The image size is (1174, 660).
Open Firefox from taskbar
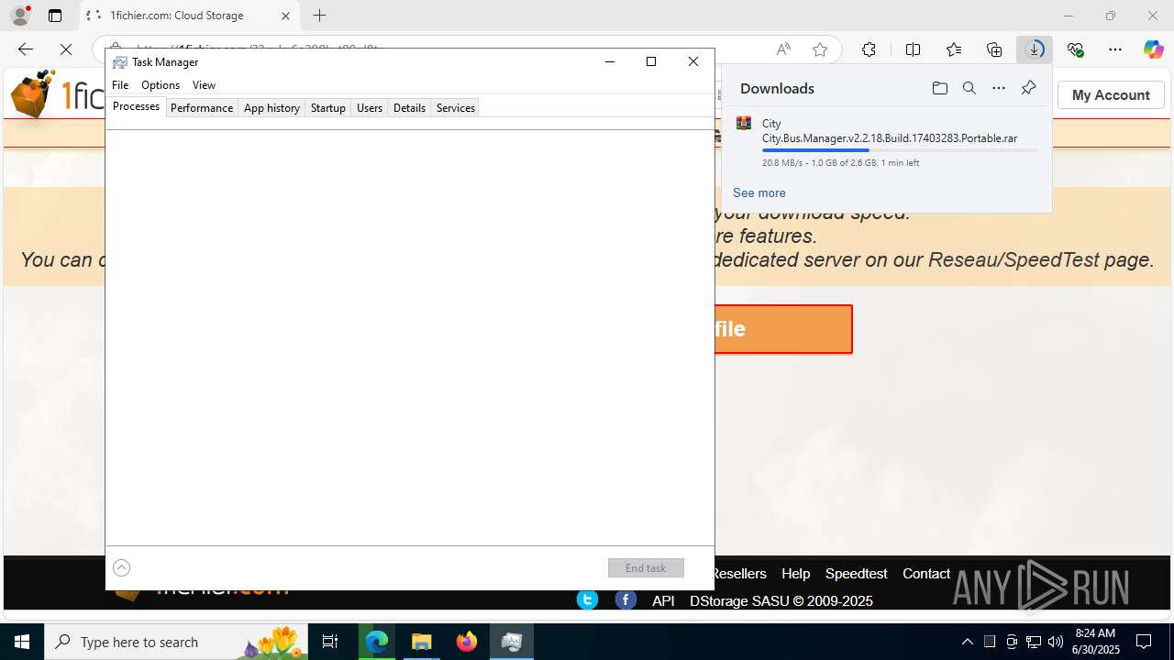pos(467,642)
